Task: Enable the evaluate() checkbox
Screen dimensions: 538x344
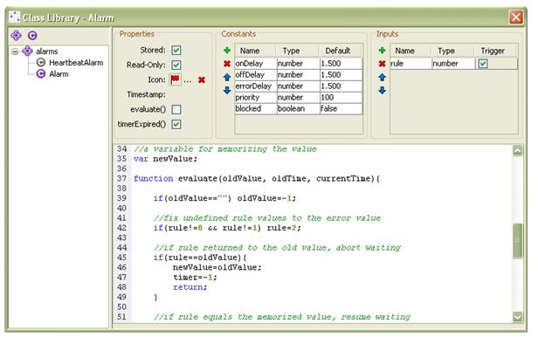Action: coord(176,109)
